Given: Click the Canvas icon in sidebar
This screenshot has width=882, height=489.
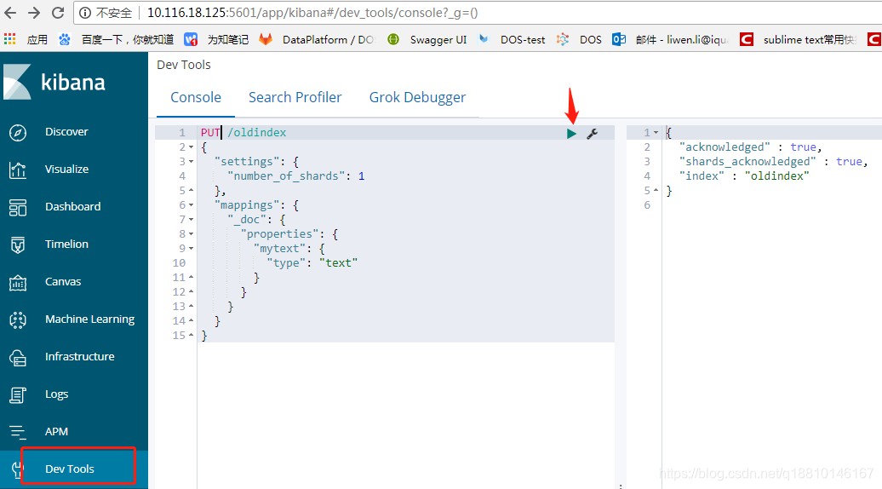Looking at the screenshot, I should click(x=17, y=283).
